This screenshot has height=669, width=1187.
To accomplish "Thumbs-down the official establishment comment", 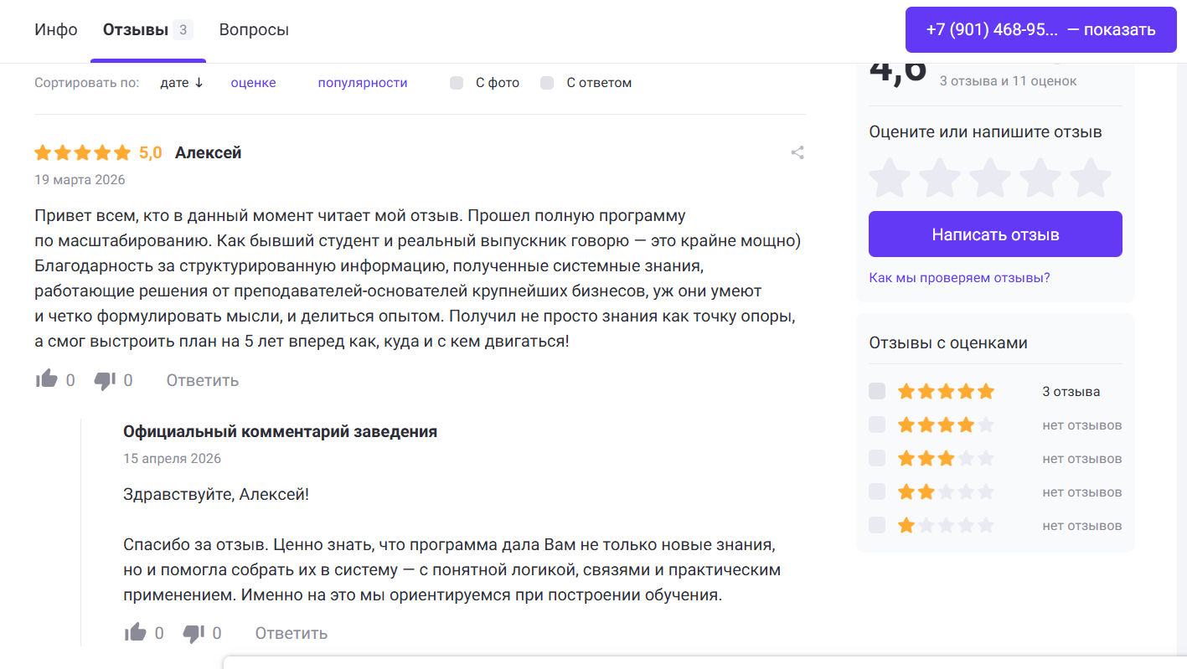I will click(194, 633).
